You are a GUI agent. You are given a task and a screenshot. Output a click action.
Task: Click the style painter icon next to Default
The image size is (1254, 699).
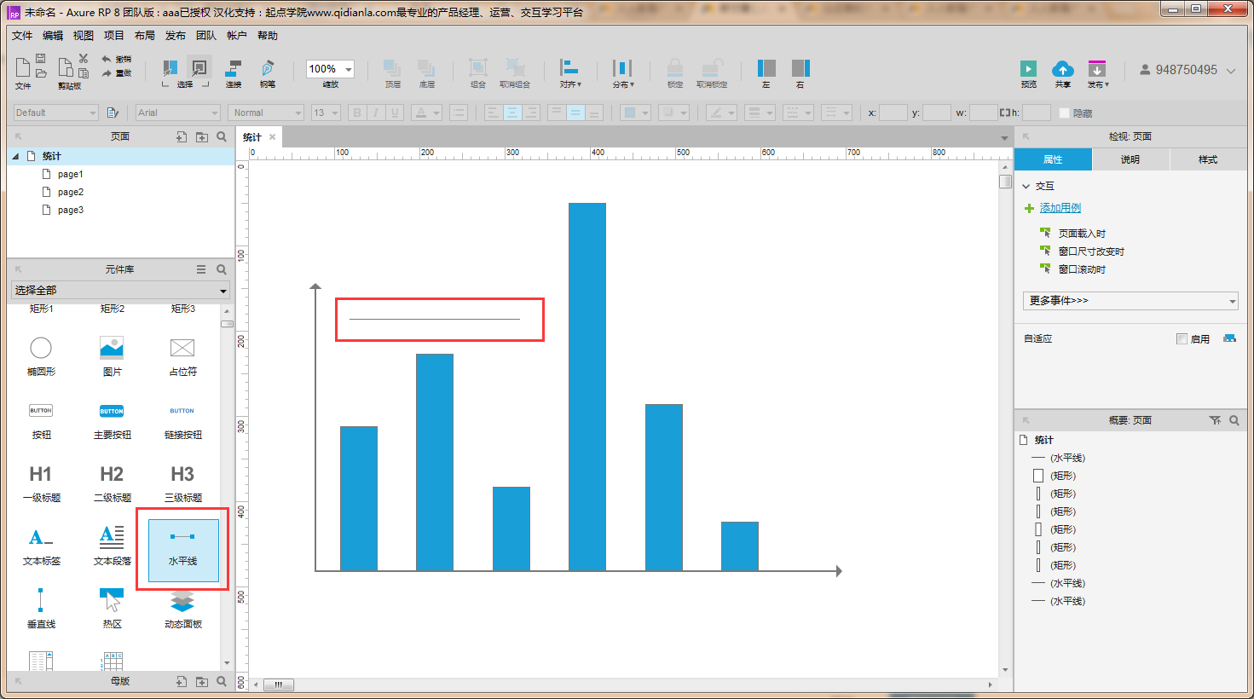(x=113, y=113)
